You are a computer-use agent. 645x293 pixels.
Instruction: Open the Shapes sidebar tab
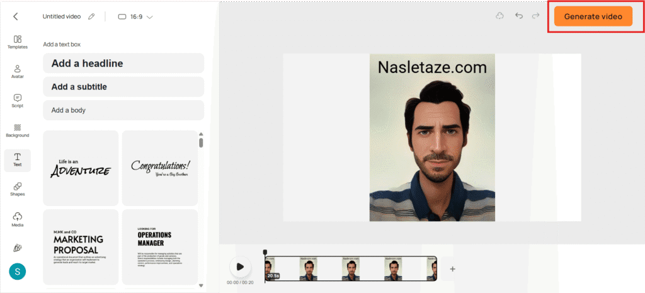tap(17, 189)
